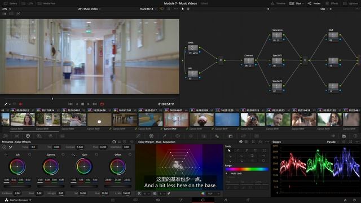This screenshot has height=203, width=361.
Task: Open the Color Match palette
Action: 17,136
